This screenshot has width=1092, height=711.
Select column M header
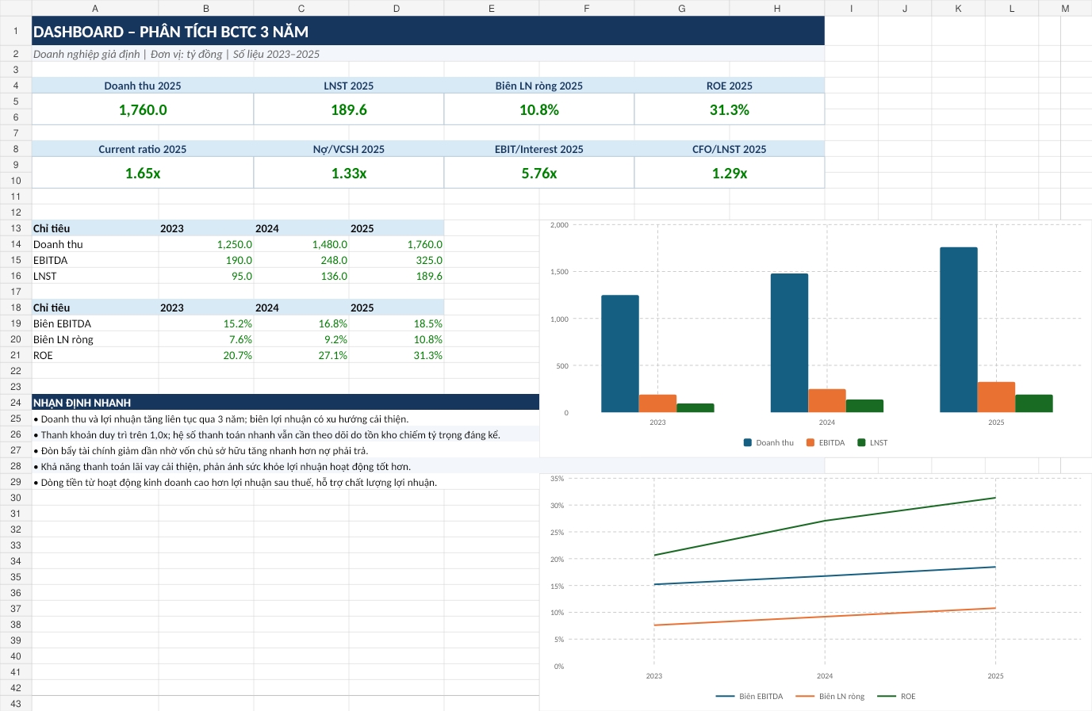coord(1065,8)
